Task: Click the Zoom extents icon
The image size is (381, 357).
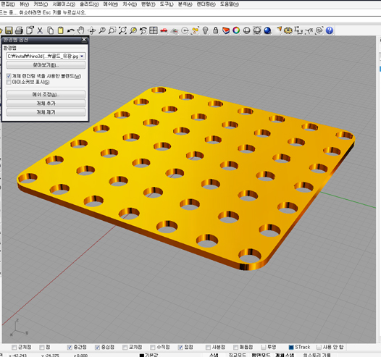Action: point(122,30)
